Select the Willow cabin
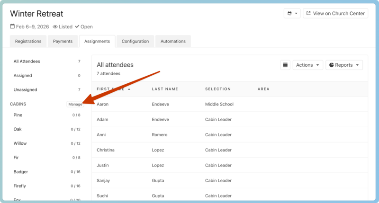This screenshot has width=379, height=203. tap(20, 143)
